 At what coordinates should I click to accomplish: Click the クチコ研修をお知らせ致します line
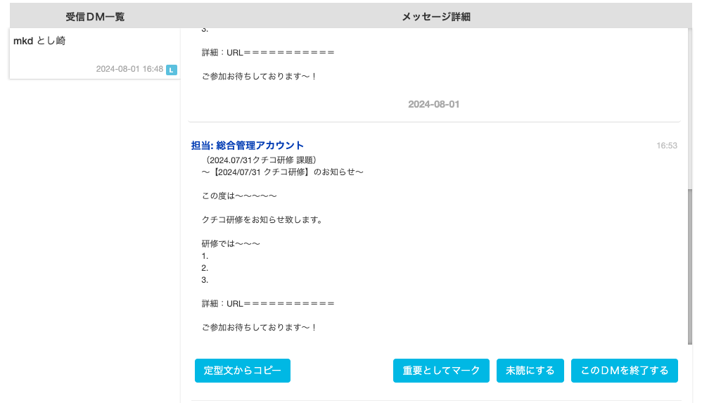pyautogui.click(x=262, y=220)
